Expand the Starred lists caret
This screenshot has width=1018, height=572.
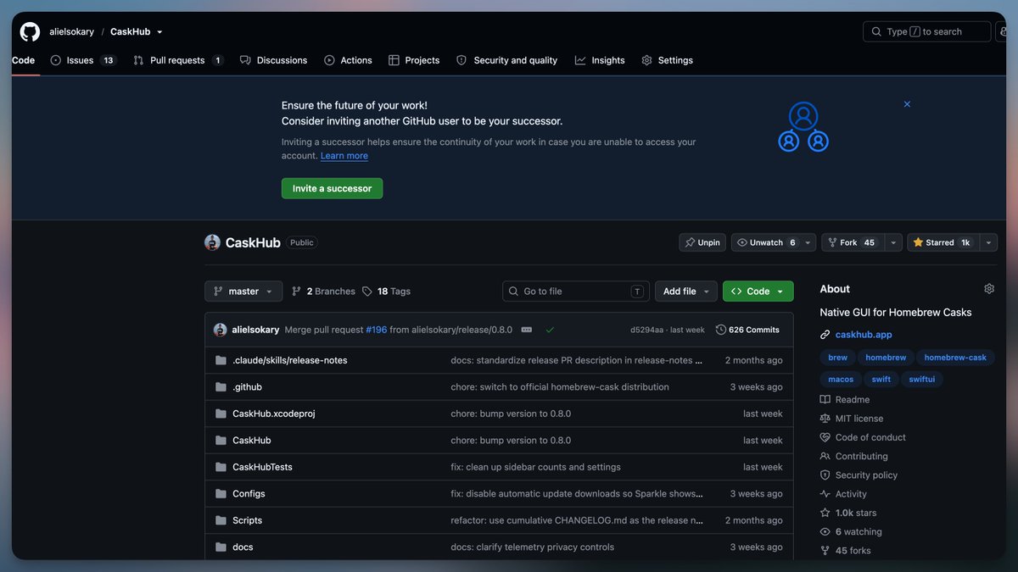[x=988, y=242]
